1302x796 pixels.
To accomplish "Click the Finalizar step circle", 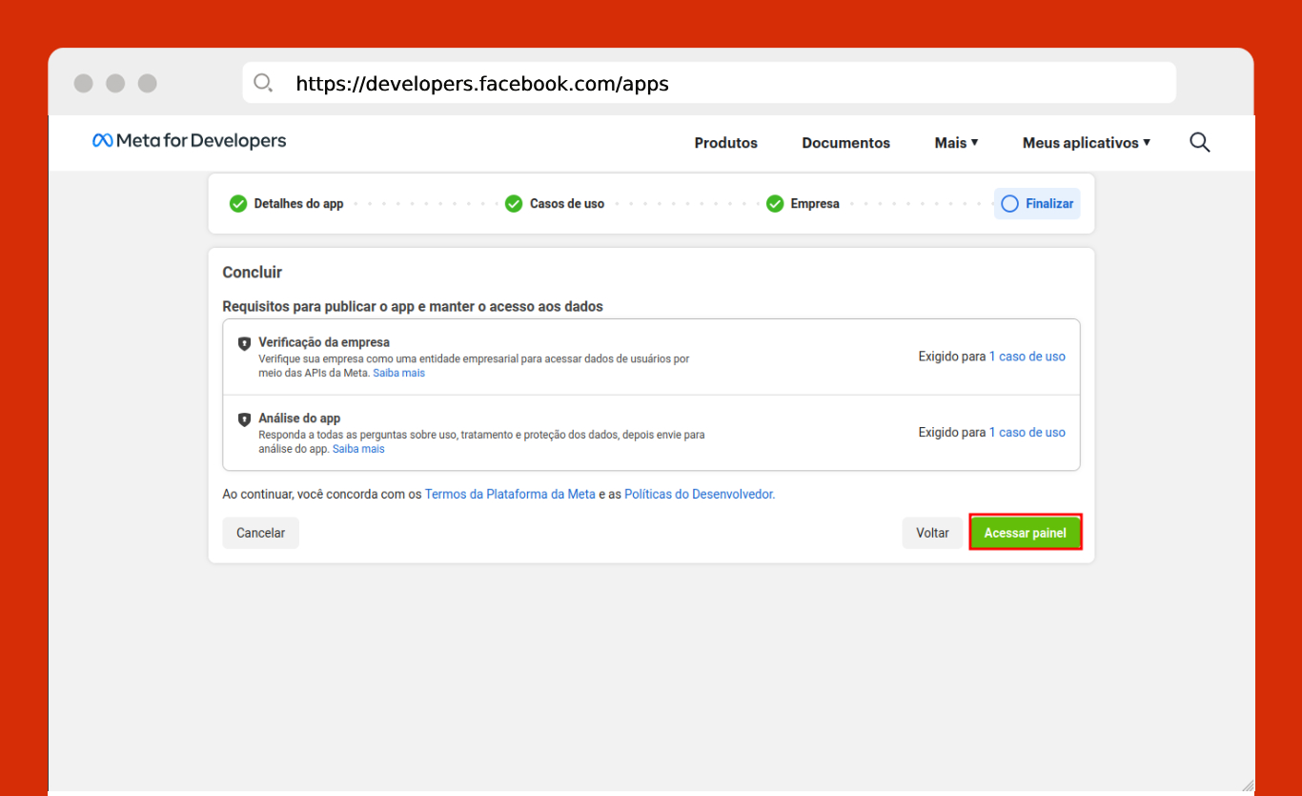I will 1010,204.
